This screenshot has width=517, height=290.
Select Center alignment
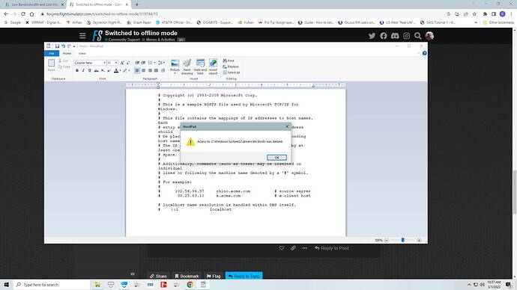tap(143, 71)
